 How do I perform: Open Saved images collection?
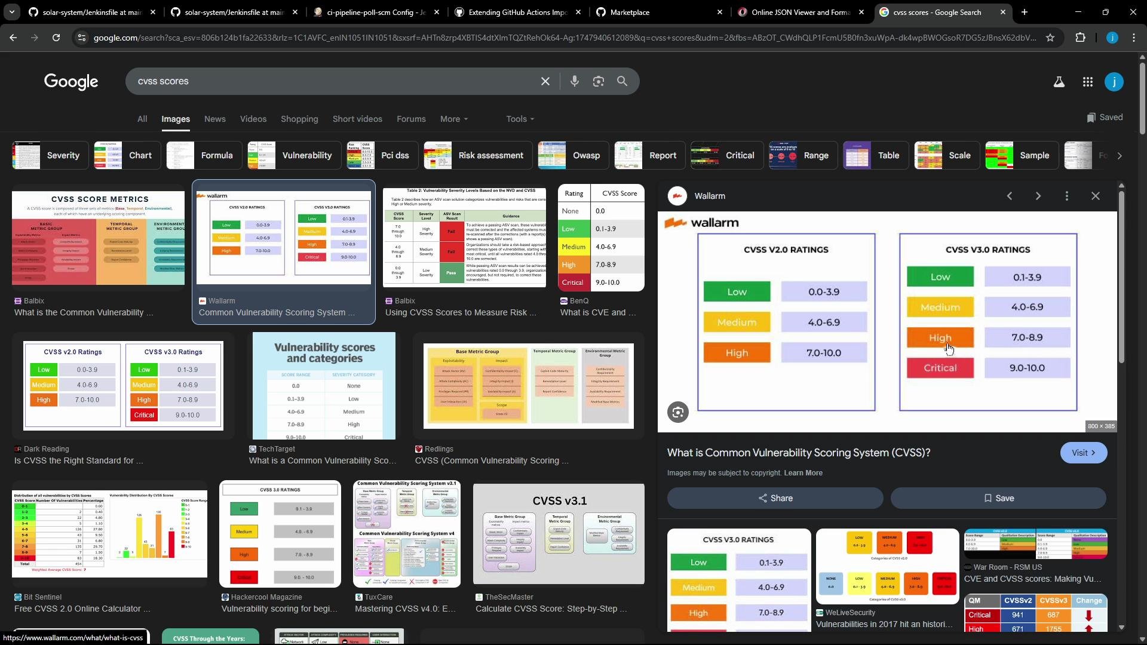1105,117
